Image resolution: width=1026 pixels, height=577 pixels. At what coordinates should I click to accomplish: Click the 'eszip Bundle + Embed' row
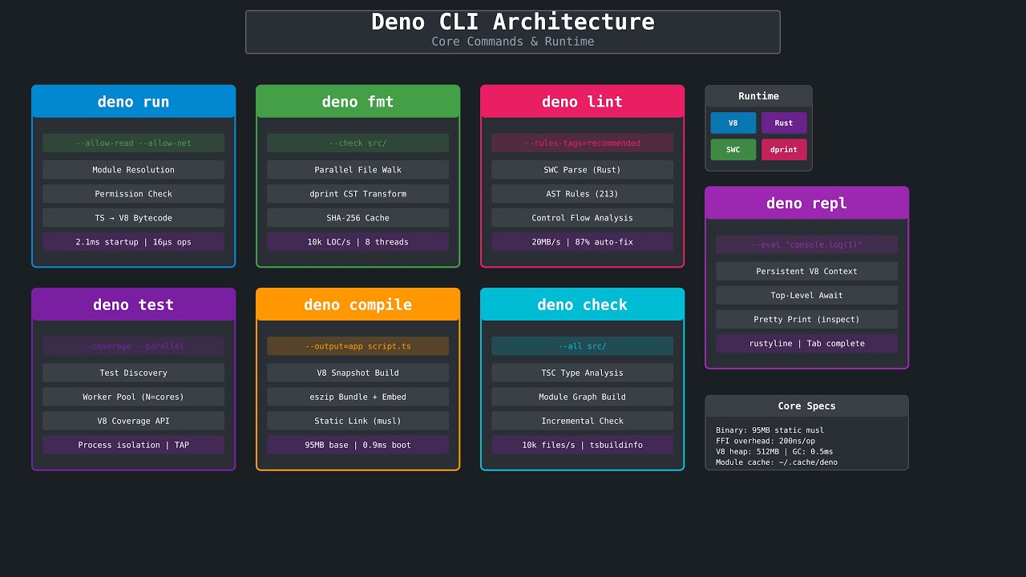coord(358,397)
